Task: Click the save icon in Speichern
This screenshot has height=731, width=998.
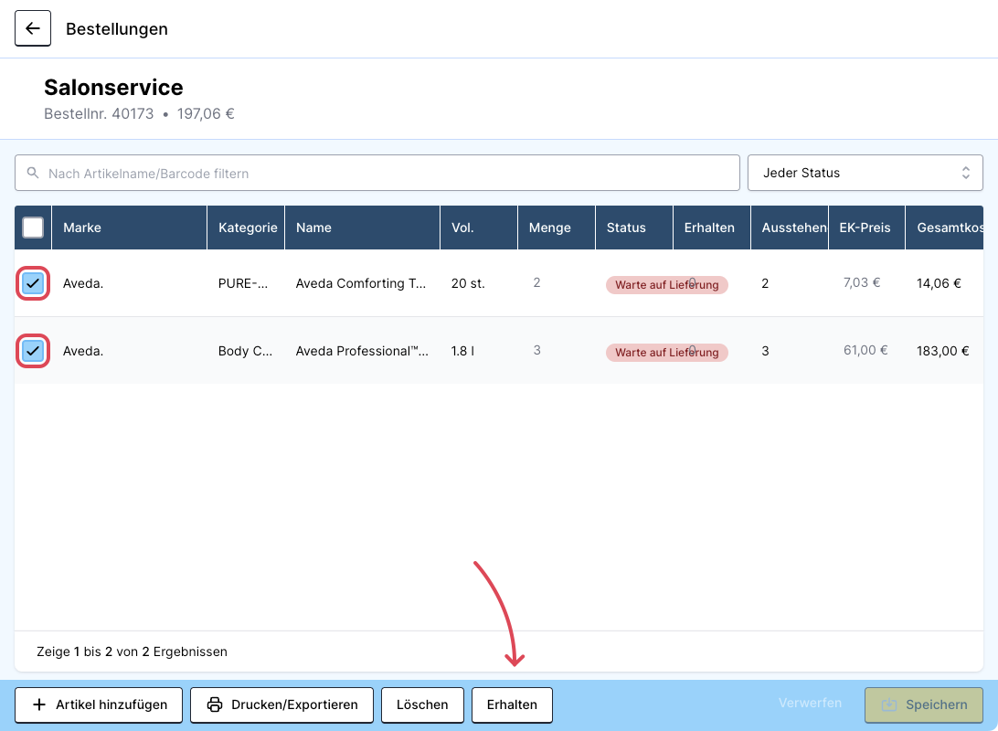Action: pyautogui.click(x=889, y=705)
